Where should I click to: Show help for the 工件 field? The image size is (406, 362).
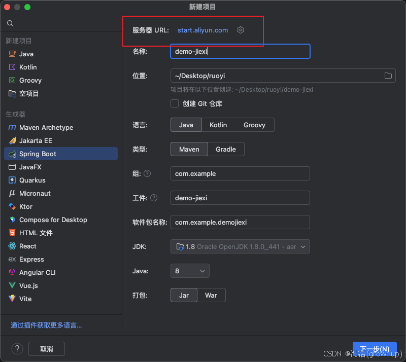pos(154,198)
